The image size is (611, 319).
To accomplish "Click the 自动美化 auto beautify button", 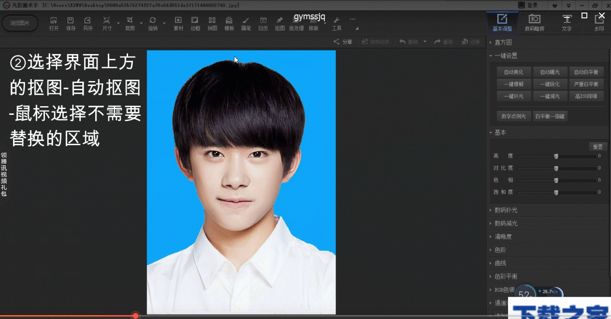I will point(513,72).
